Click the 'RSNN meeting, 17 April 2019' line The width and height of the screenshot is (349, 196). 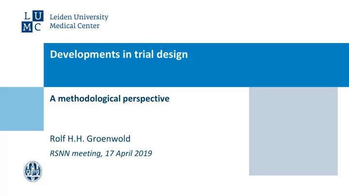coord(101,153)
